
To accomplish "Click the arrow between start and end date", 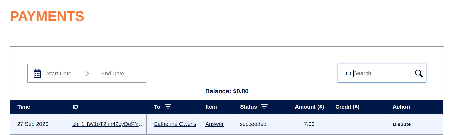I will (87, 74).
